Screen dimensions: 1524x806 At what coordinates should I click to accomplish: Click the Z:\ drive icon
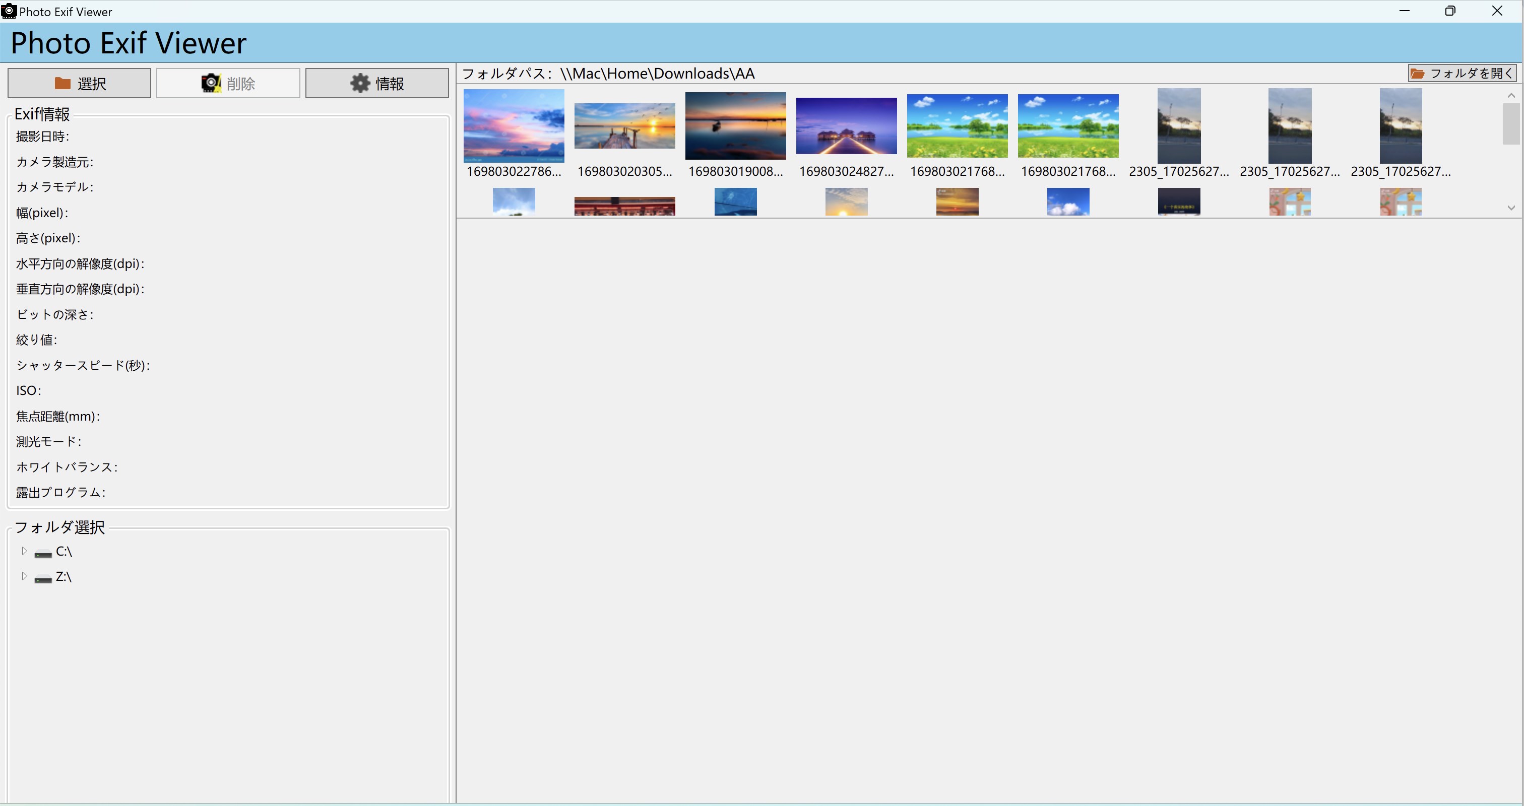43,578
